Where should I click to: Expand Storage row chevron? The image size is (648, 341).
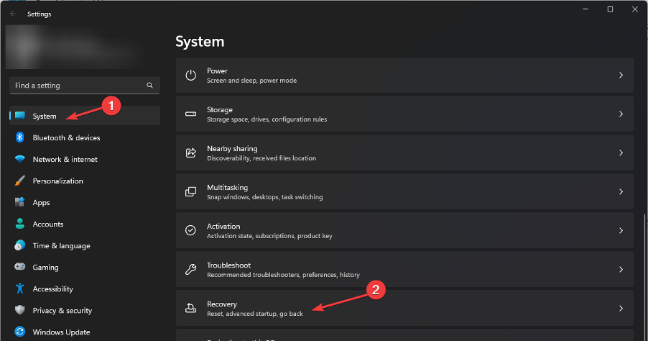(x=621, y=114)
